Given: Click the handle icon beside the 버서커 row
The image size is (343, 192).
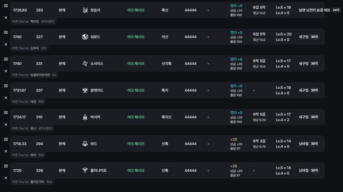Looking at the screenshot, I should (x=6, y=112).
